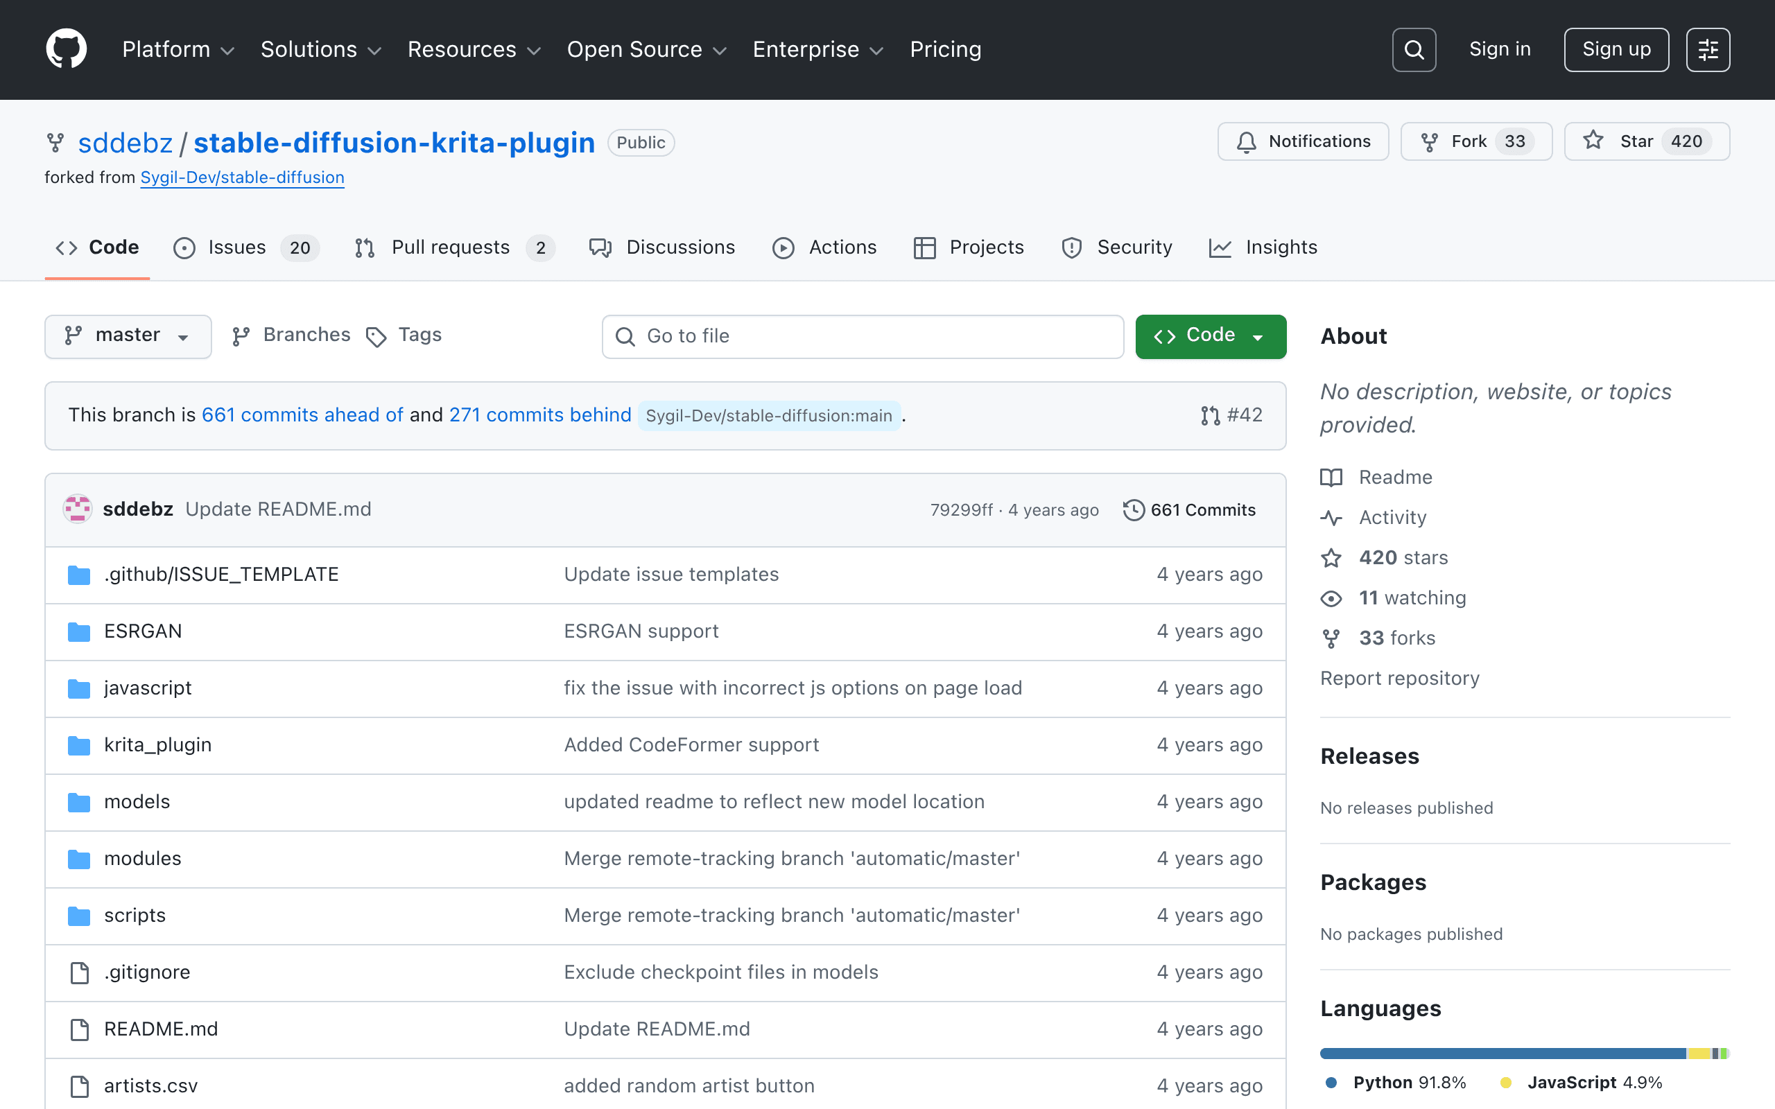Expand the Platform menu in header

pyautogui.click(x=178, y=49)
